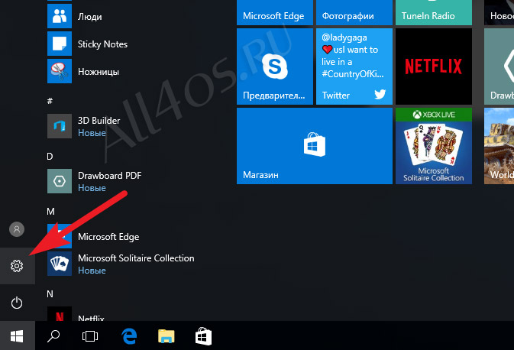Click the 3D Builder label
This screenshot has height=350, width=514.
tap(99, 121)
